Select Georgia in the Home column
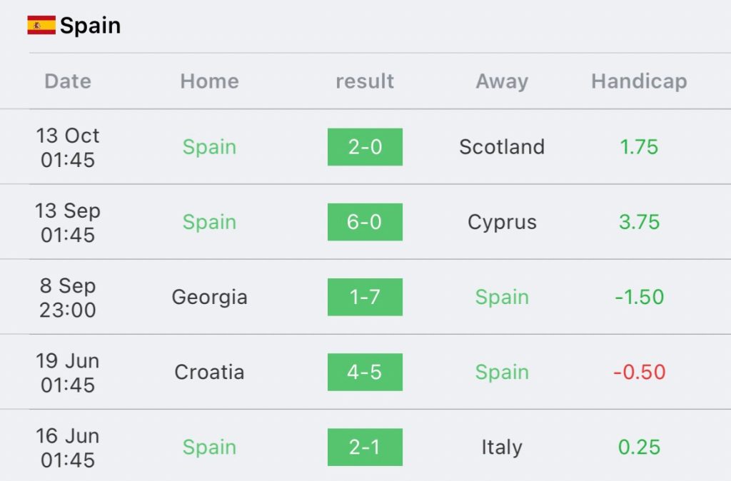Screen dimensions: 731x481 (210, 298)
